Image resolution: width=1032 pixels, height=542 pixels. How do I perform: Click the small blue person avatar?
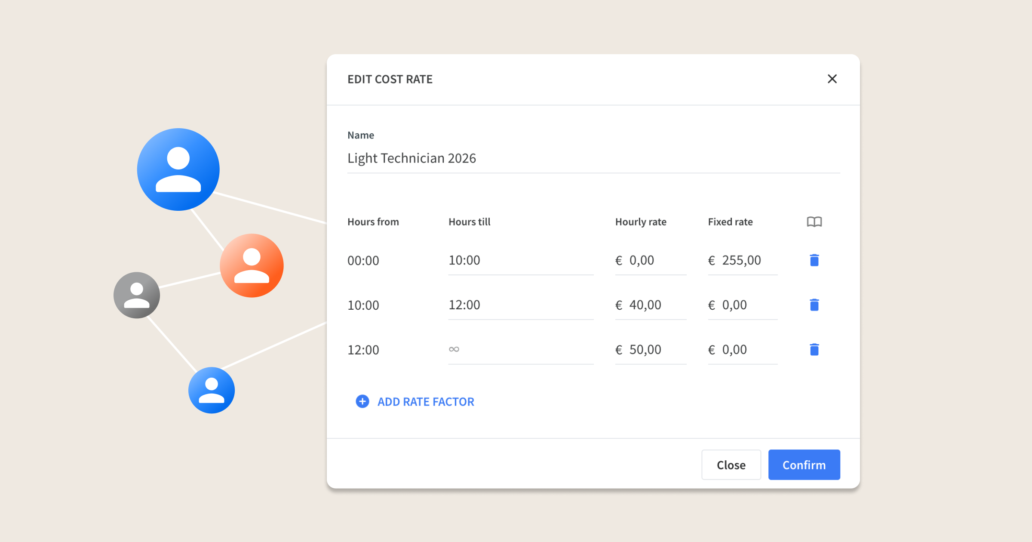212,390
